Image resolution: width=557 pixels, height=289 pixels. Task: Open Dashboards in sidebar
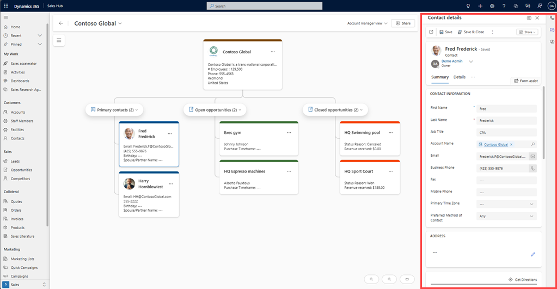click(x=20, y=81)
